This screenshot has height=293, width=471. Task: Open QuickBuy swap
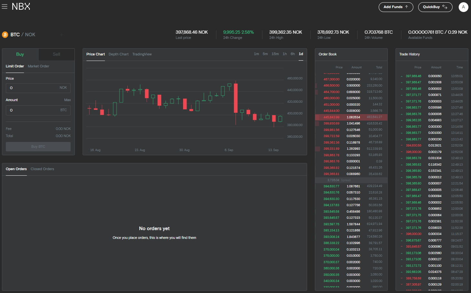435,7
